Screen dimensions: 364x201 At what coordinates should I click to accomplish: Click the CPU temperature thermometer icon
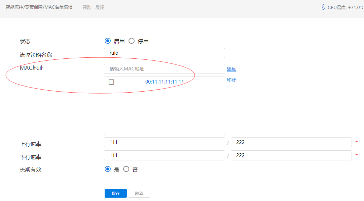coord(323,7)
